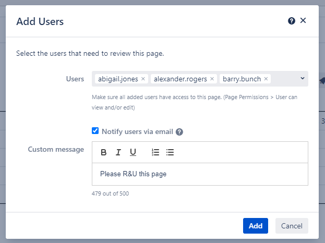
Task: Uncheck the Notify users via email checkbox
Action: coord(95,131)
